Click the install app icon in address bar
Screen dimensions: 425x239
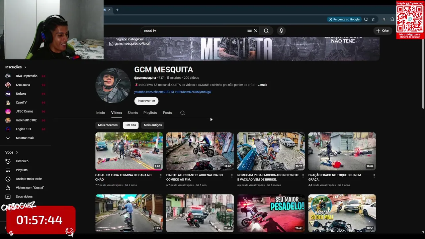pyautogui.click(x=366, y=19)
